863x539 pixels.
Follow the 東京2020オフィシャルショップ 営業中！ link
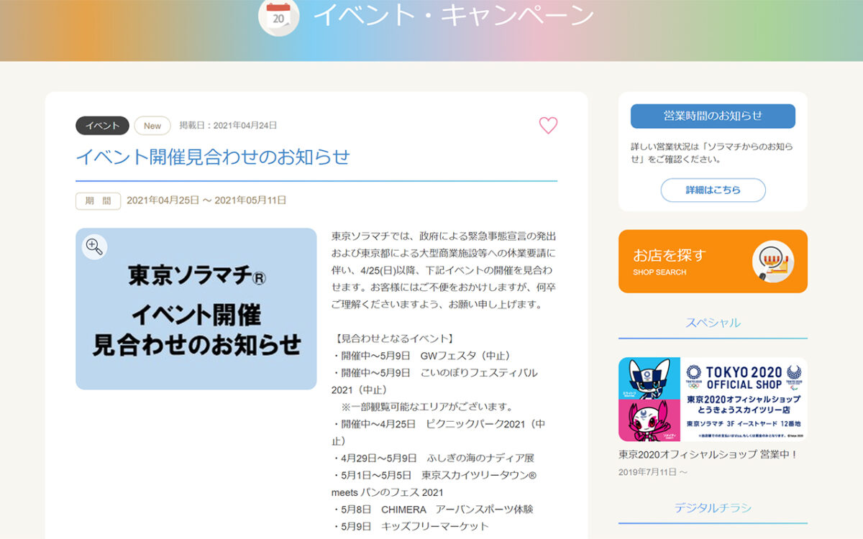pos(708,455)
